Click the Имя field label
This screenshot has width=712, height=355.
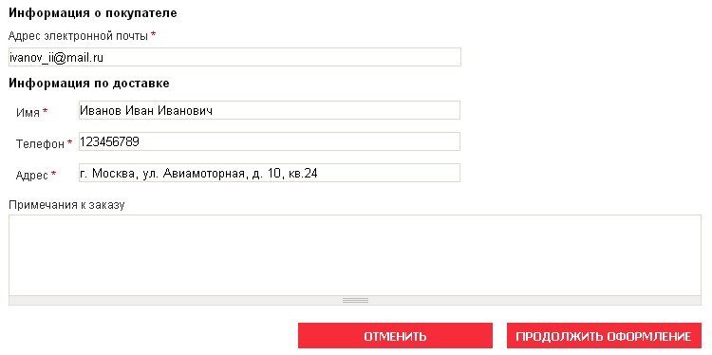pyautogui.click(x=28, y=113)
